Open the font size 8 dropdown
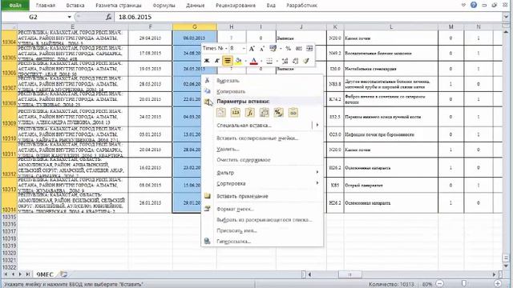The width and height of the screenshot is (513, 288). tap(244, 48)
